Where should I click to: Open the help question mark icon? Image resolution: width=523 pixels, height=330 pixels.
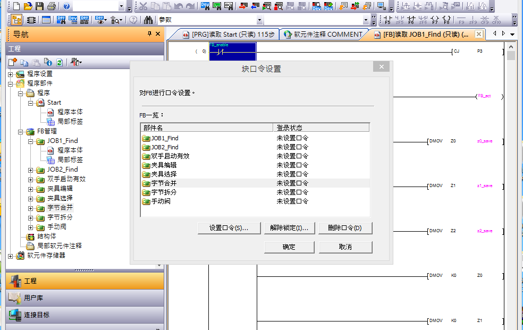point(66,6)
